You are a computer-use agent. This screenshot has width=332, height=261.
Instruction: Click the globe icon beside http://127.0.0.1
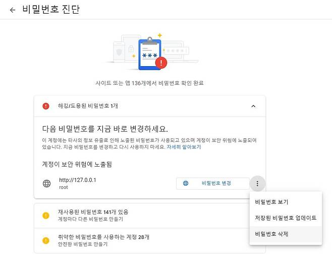point(46,183)
